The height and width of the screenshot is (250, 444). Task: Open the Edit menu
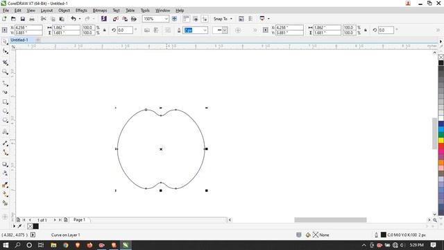coord(17,10)
